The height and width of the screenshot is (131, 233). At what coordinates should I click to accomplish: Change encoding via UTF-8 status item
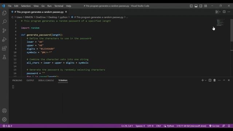pos(150,126)
